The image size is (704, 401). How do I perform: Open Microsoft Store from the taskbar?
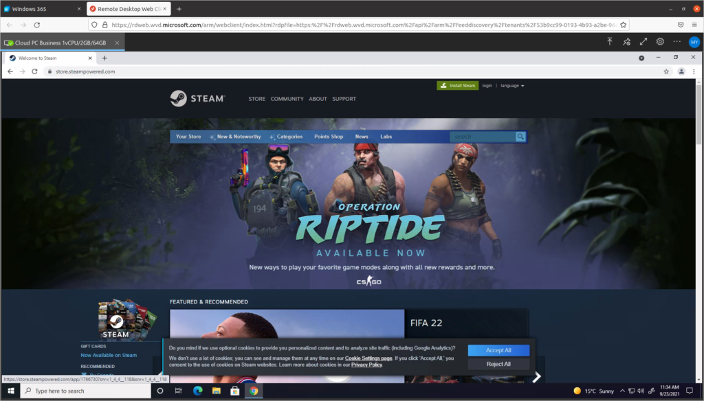[235, 391]
